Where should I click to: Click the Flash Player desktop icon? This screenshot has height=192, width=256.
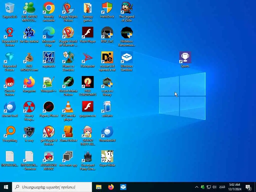[88, 35]
